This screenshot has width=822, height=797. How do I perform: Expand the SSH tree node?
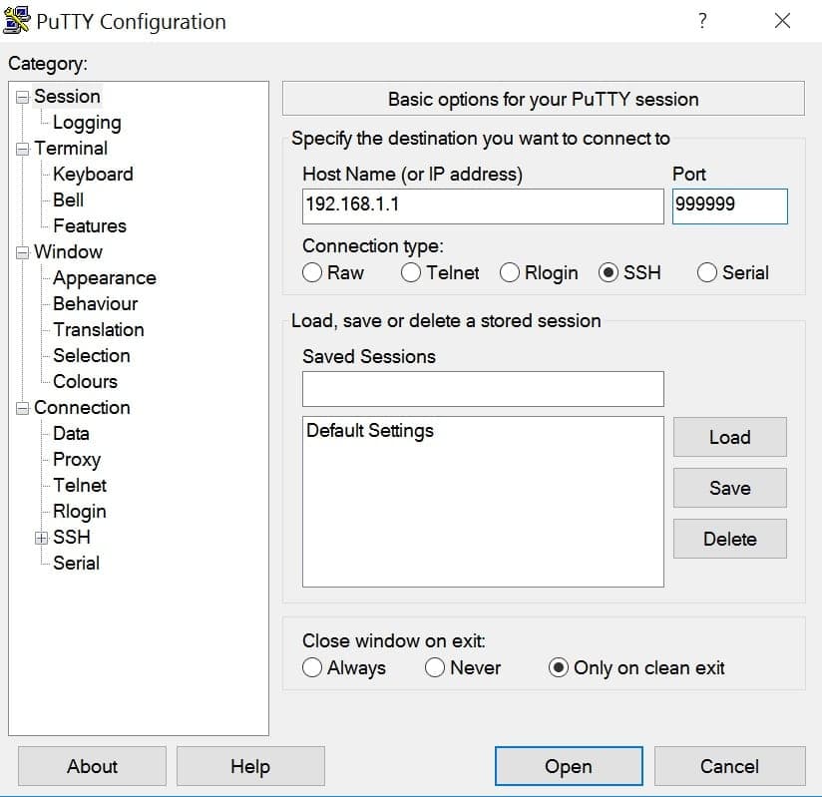[40, 537]
